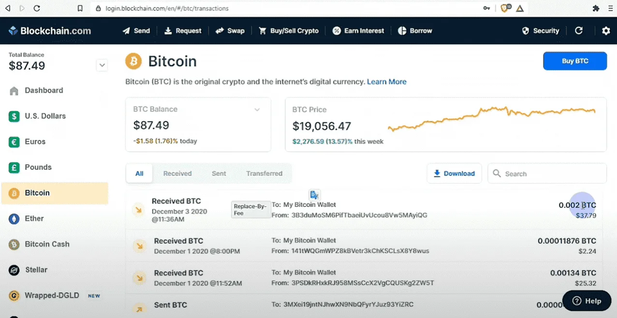This screenshot has height=318, width=617.
Task: Reload the browser page
Action: (x=37, y=8)
